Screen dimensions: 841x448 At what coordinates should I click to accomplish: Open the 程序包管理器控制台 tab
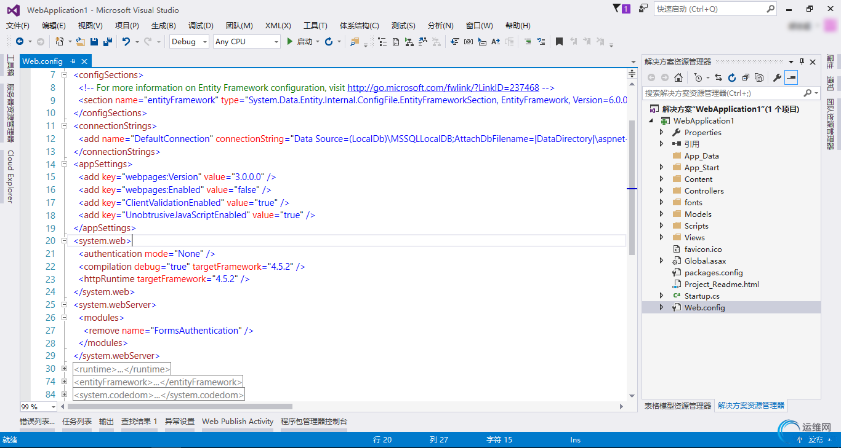coord(314,422)
